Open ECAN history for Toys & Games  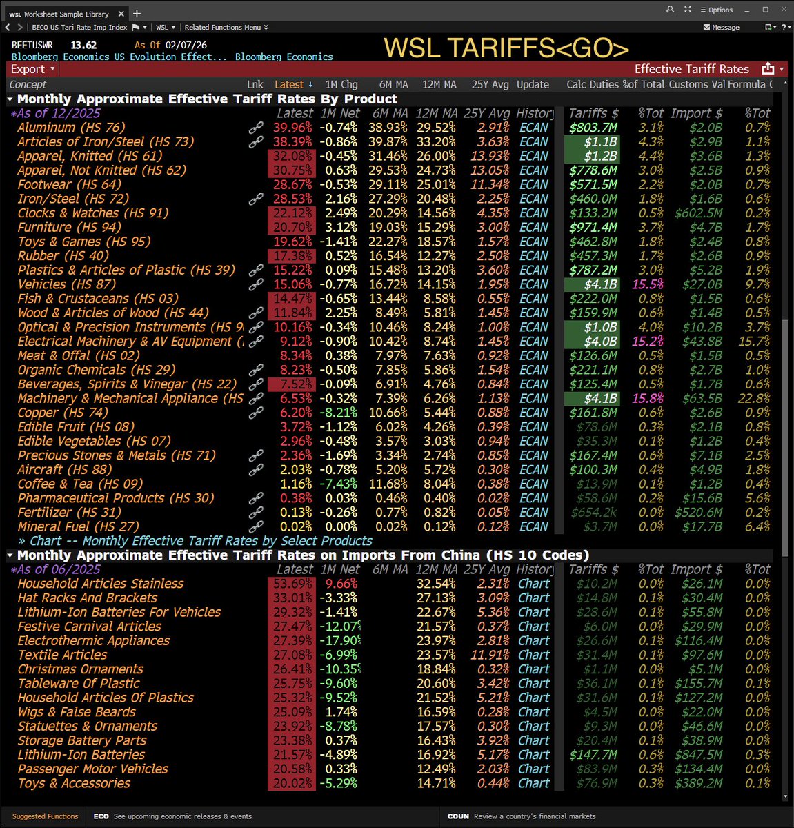point(534,241)
